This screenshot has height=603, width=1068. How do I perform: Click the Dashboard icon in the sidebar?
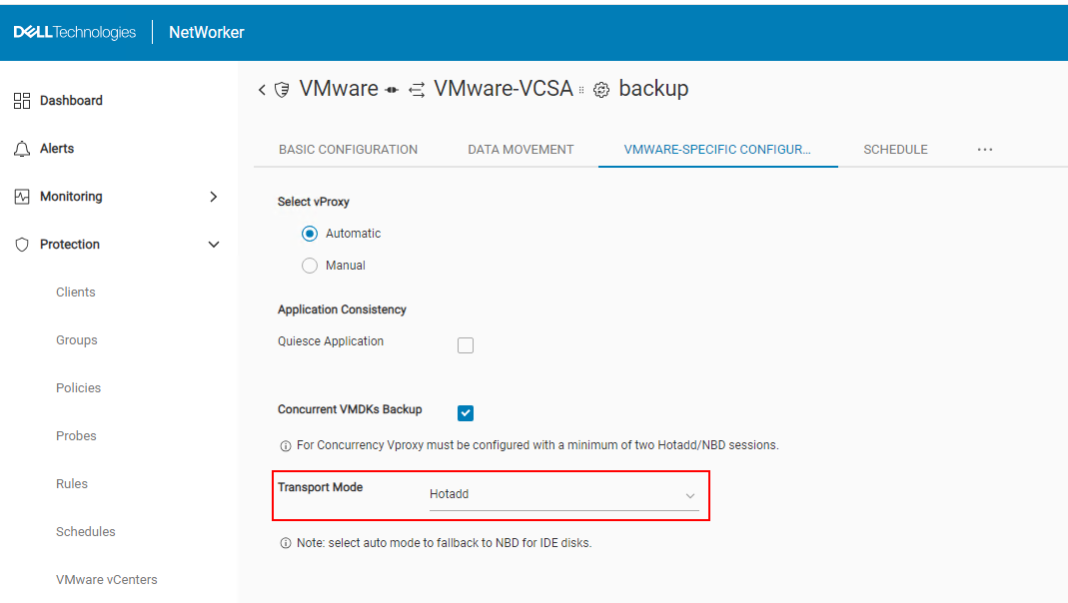22,100
